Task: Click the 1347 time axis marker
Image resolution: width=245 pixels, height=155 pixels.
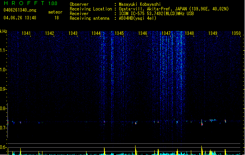Action: [x=166, y=33]
